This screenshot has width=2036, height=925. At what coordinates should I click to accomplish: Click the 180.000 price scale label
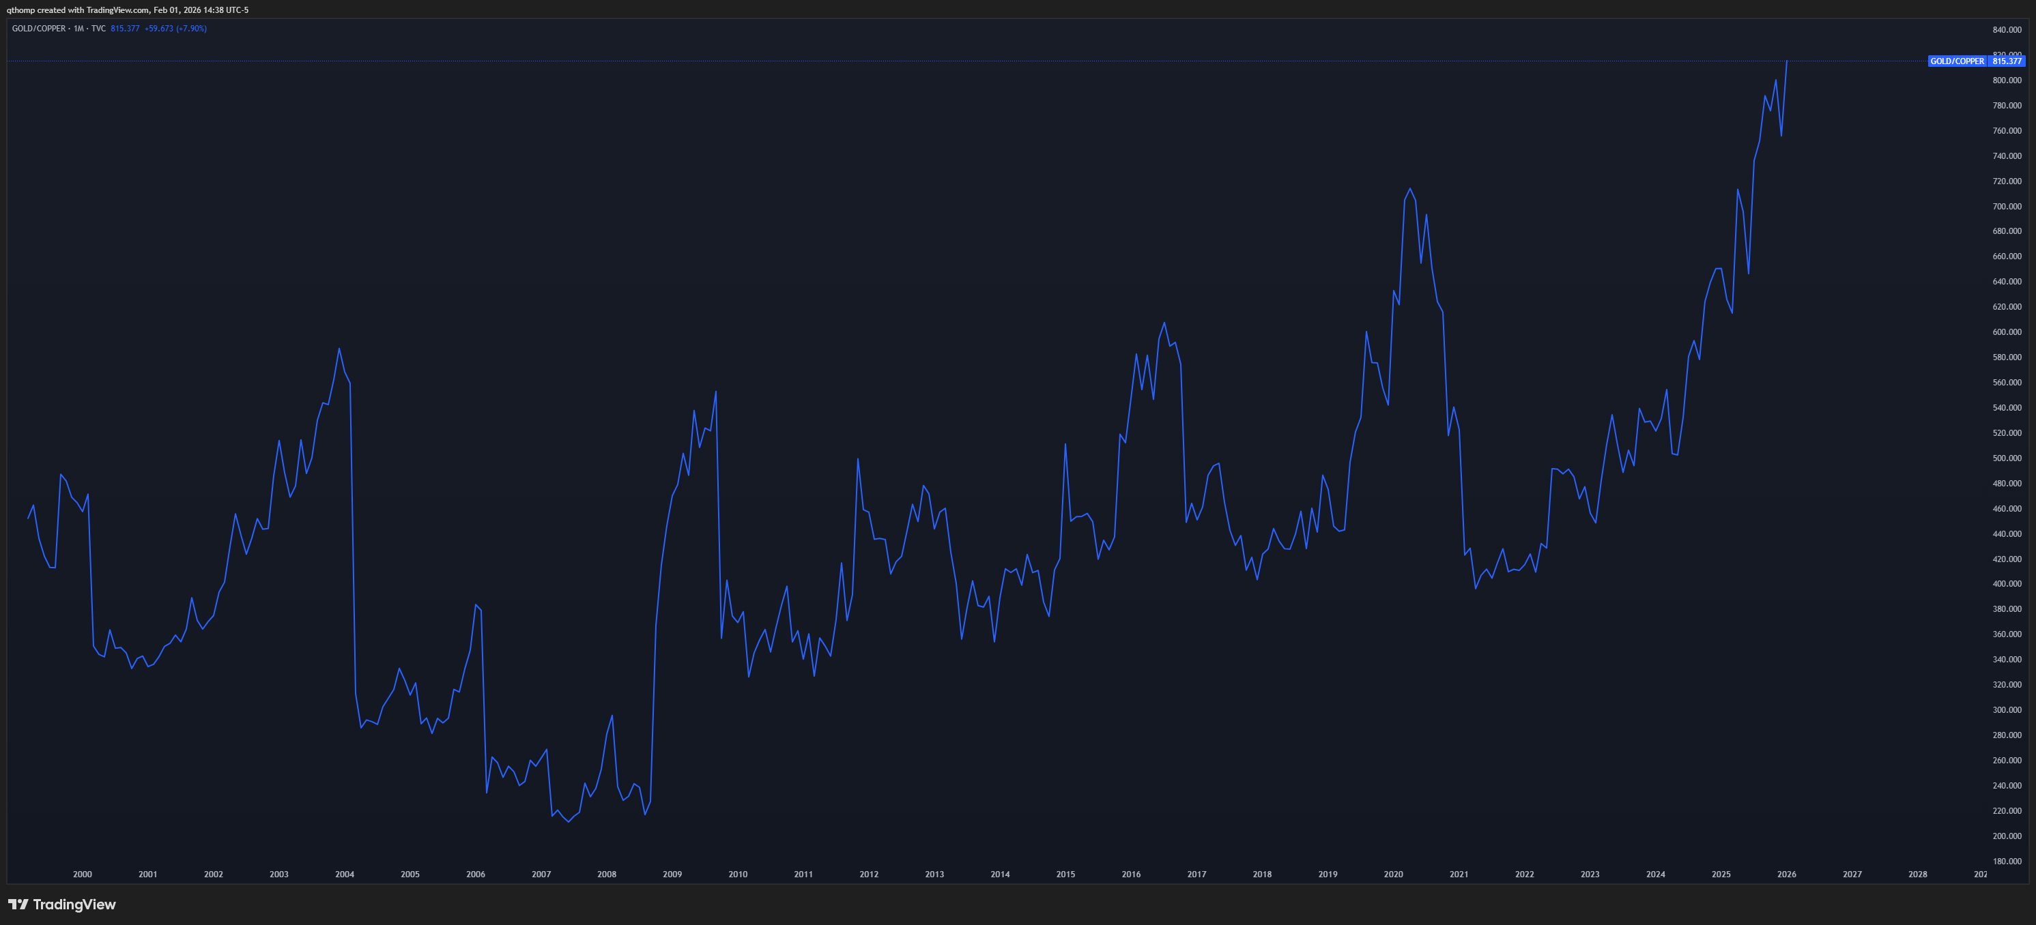pyautogui.click(x=2007, y=861)
